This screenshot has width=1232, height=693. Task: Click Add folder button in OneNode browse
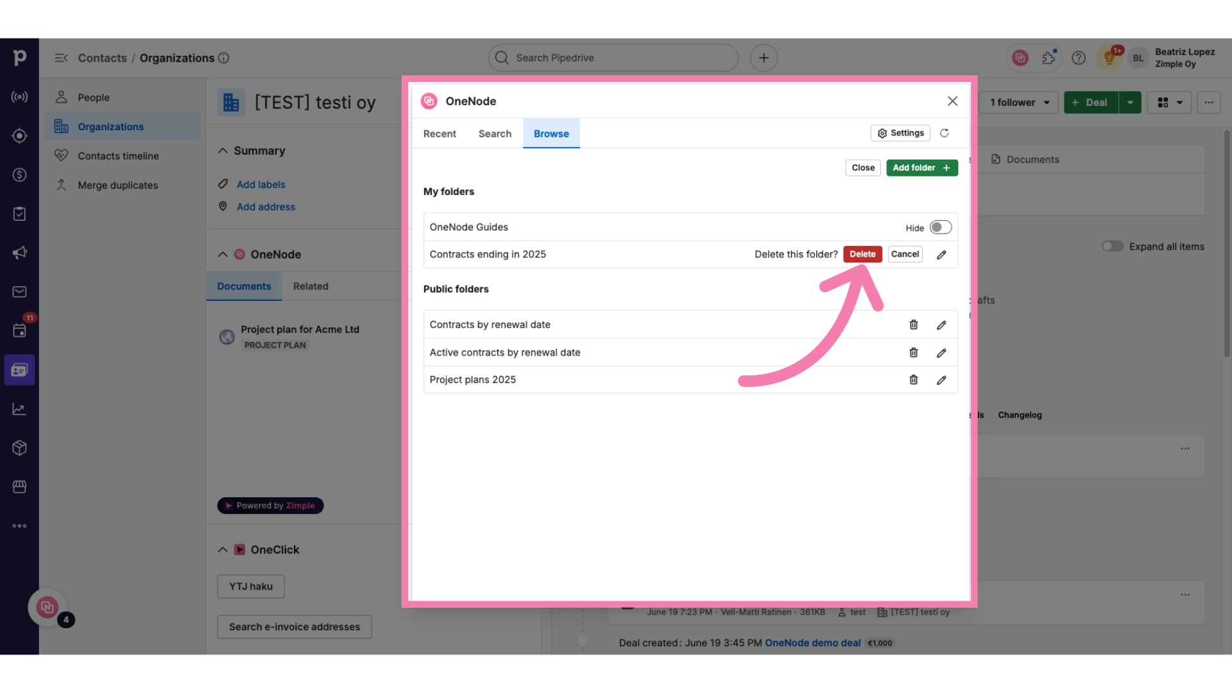click(x=921, y=167)
